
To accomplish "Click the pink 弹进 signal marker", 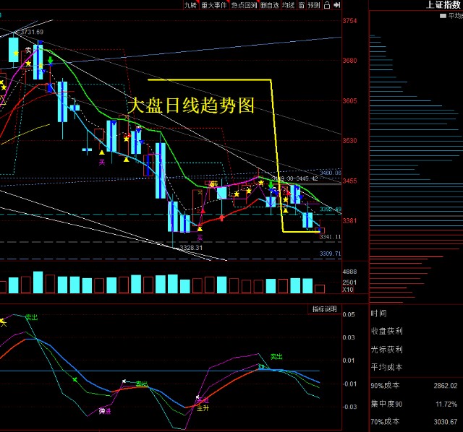I will coord(106,411).
